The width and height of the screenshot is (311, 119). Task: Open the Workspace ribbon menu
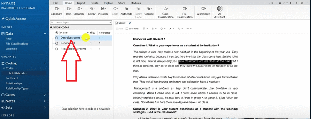coord(203,11)
